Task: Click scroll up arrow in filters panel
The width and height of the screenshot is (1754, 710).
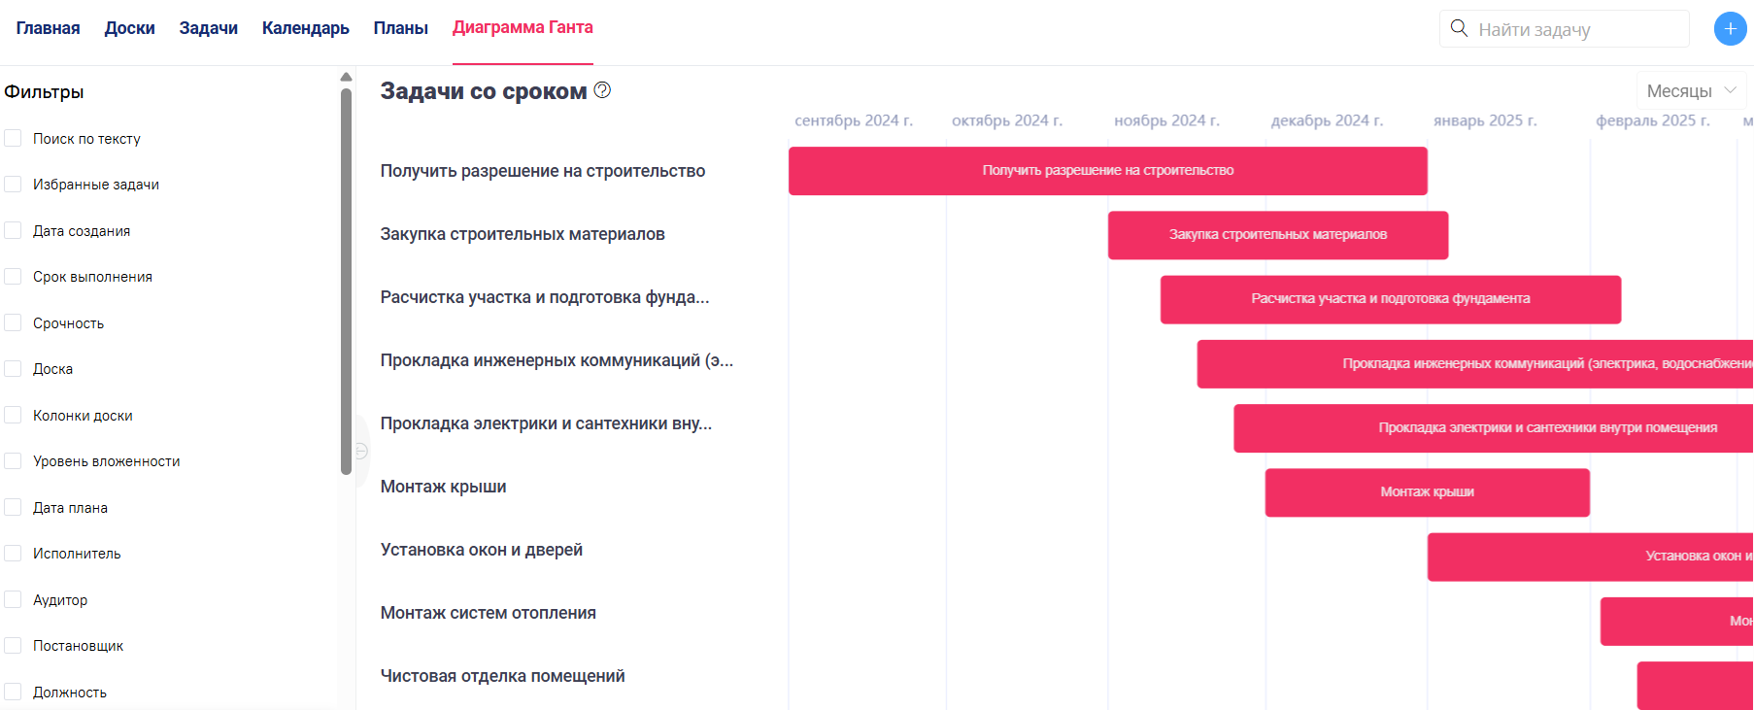Action: [x=346, y=77]
